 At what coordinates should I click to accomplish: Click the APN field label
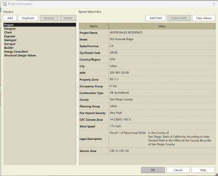[82, 73]
